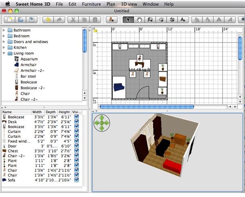Click the catalog tree scrollbar thumb
Viewport: 245px width, 197px height.
[85, 40]
